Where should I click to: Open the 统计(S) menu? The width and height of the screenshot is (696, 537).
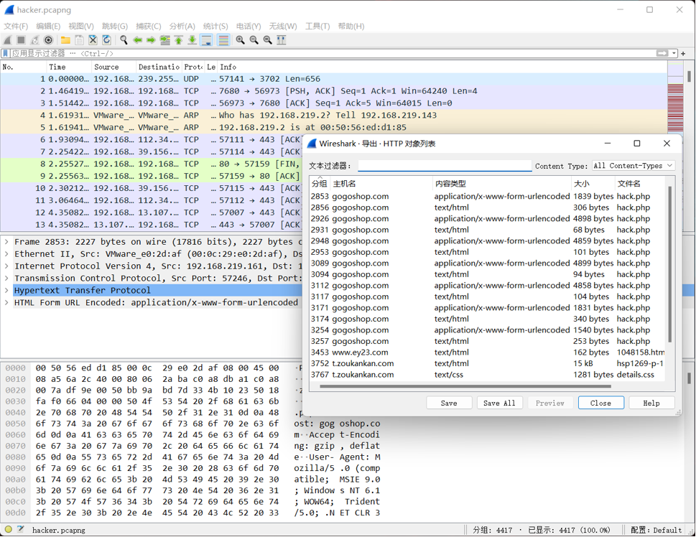[x=215, y=26]
